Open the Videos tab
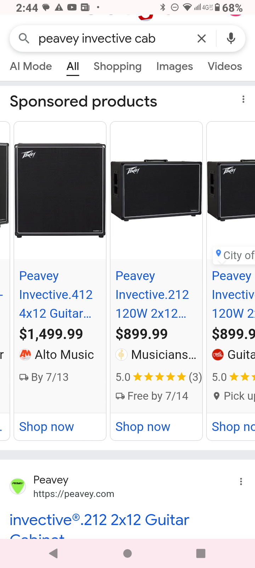 225,66
